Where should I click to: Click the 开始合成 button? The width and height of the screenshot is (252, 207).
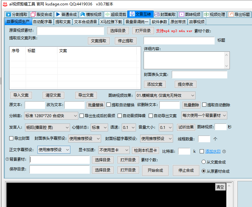click(x=155, y=170)
